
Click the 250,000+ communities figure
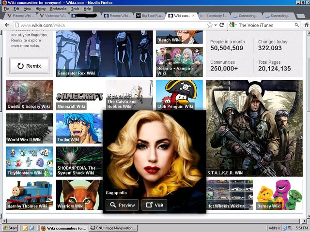coord(224,69)
